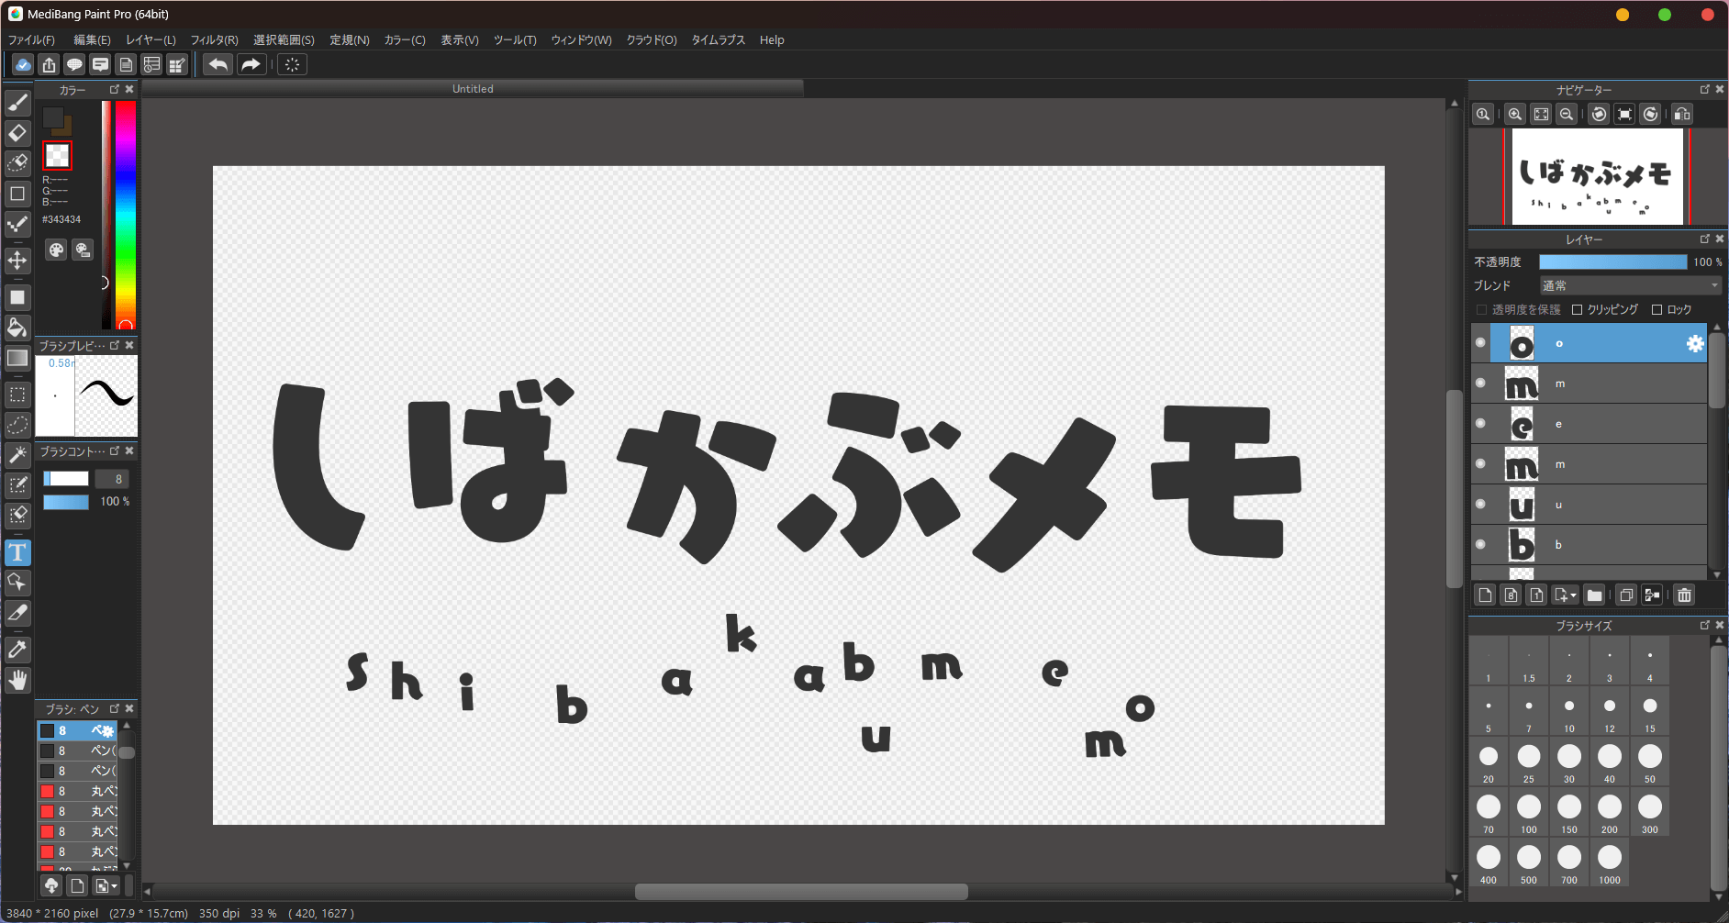
Task: Click the rainbow hue bar in the color panel
Action: [126, 211]
